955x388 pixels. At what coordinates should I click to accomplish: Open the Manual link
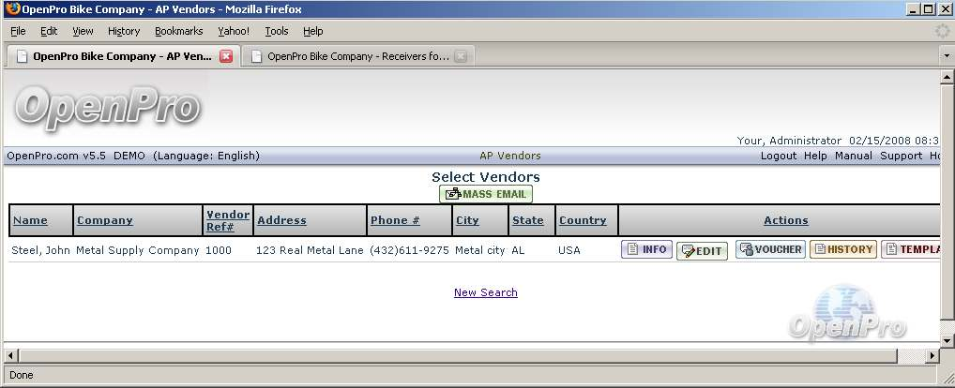tap(853, 156)
